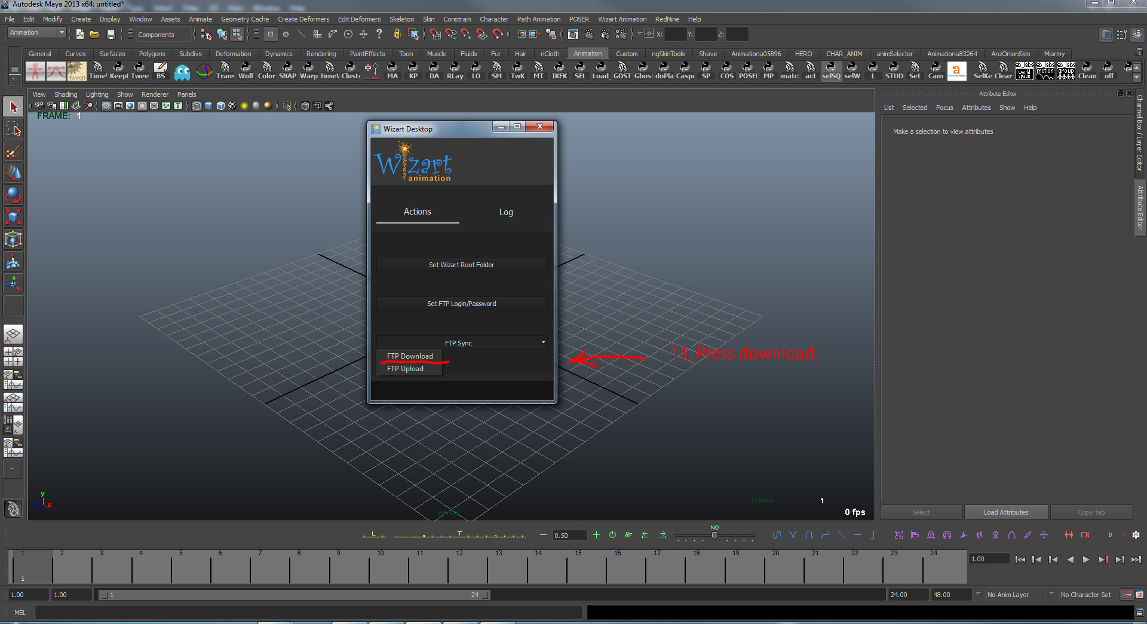1147x624 pixels.
Task: Click Set Wizart Root Folder button
Action: 461,265
